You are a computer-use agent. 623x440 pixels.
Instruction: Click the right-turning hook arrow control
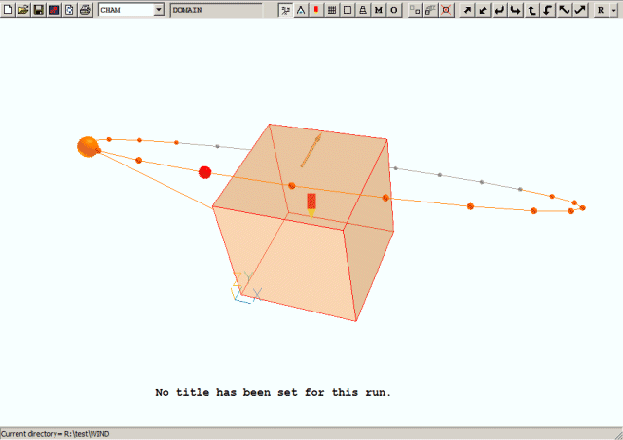coord(516,10)
